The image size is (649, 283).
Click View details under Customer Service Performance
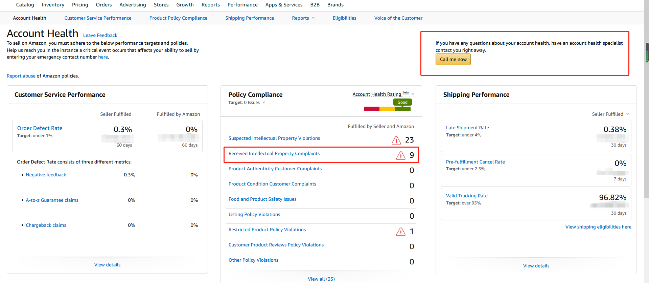click(108, 265)
